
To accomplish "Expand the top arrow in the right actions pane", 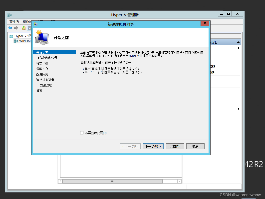I will 238,48.
